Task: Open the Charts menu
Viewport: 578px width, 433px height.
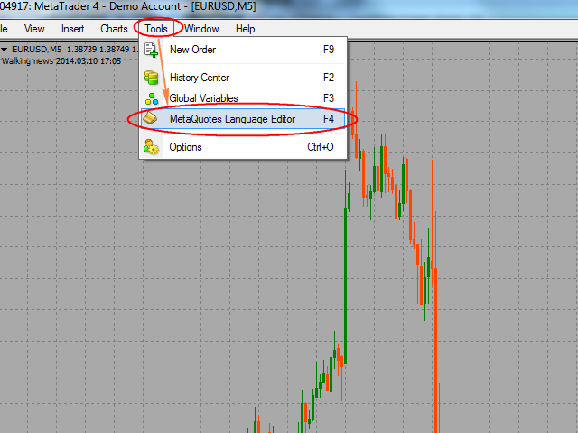Action: pos(114,29)
